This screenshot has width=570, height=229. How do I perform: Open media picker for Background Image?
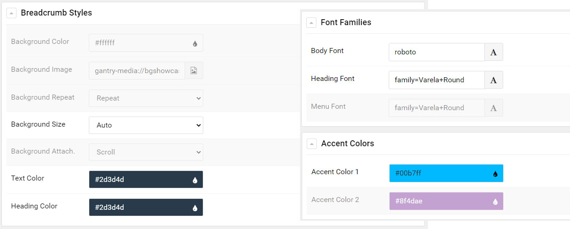click(194, 70)
